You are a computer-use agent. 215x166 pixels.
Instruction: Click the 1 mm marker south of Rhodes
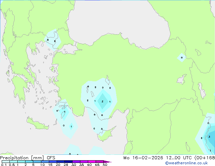(x=71, y=127)
